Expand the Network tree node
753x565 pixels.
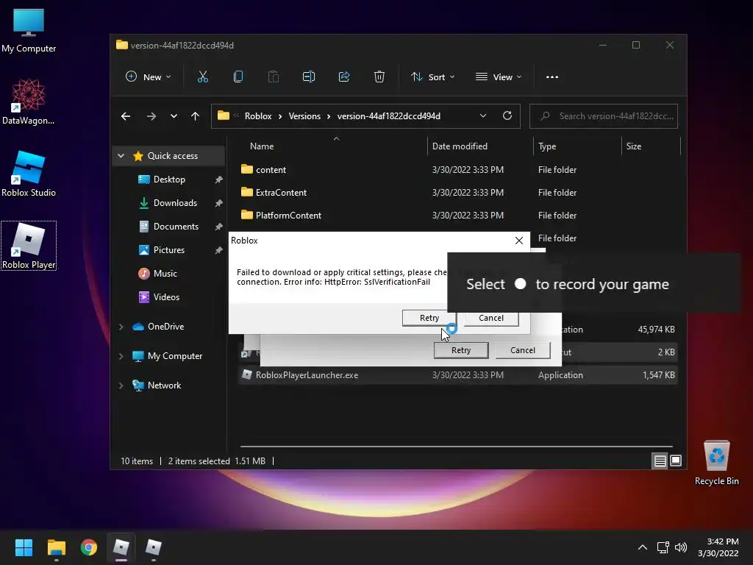pyautogui.click(x=121, y=385)
